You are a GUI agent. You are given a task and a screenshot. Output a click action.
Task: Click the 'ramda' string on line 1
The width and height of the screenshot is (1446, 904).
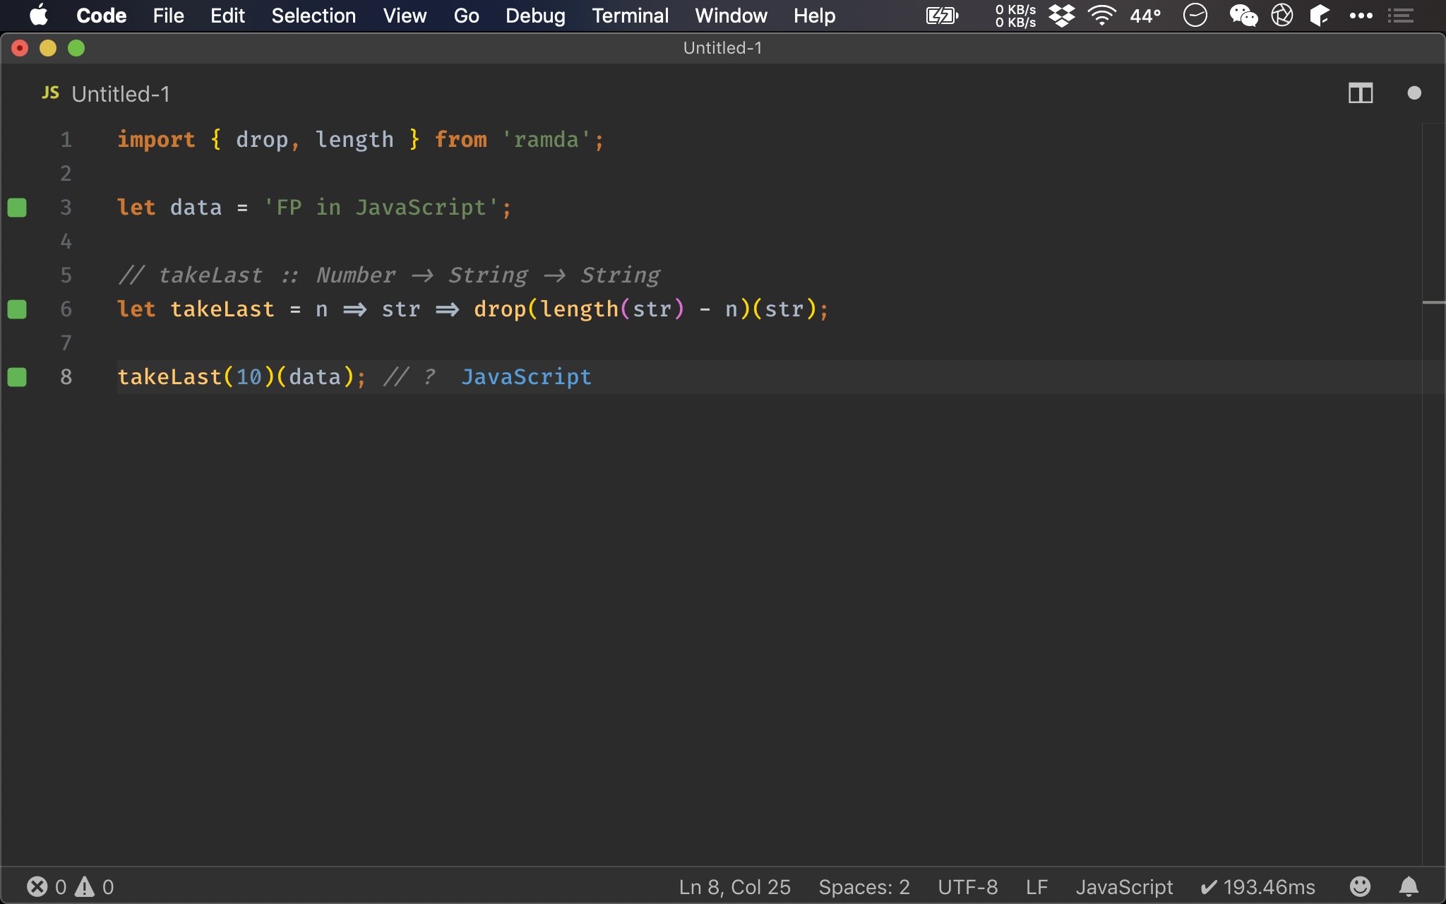(546, 140)
